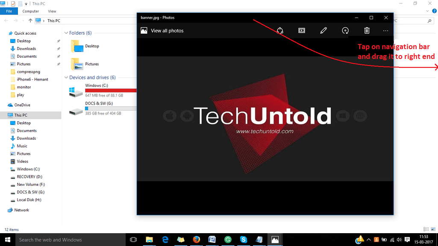Expand the ribbon using the chevron
Image resolution: width=438 pixels, height=246 pixels.
pos(427,11)
